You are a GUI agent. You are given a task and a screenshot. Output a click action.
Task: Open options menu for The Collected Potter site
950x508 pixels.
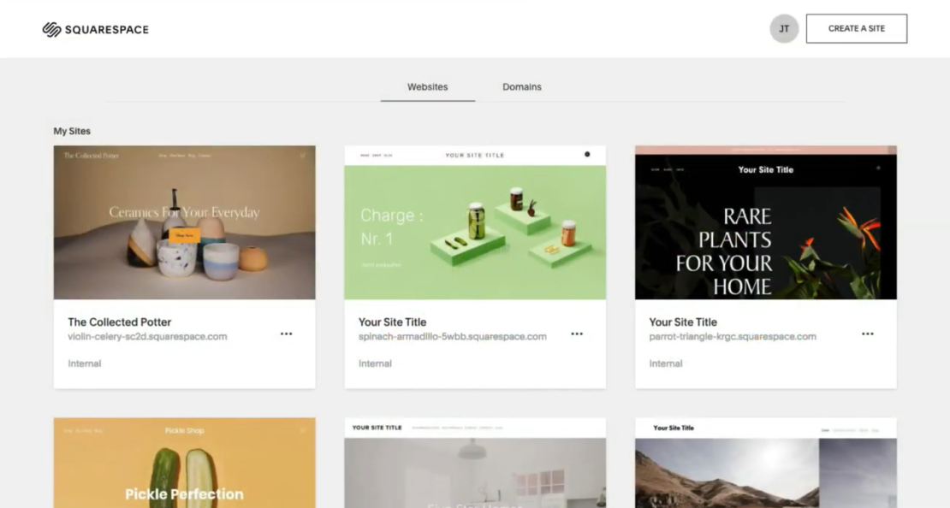tap(286, 334)
